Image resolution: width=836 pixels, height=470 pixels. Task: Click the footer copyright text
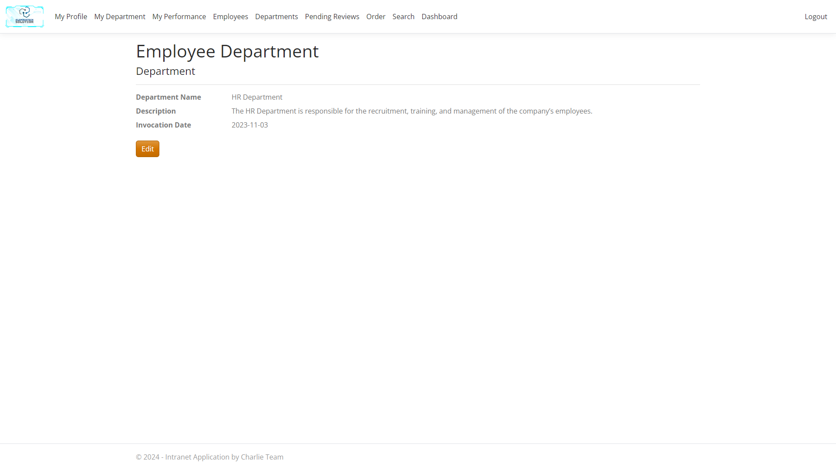pyautogui.click(x=209, y=457)
